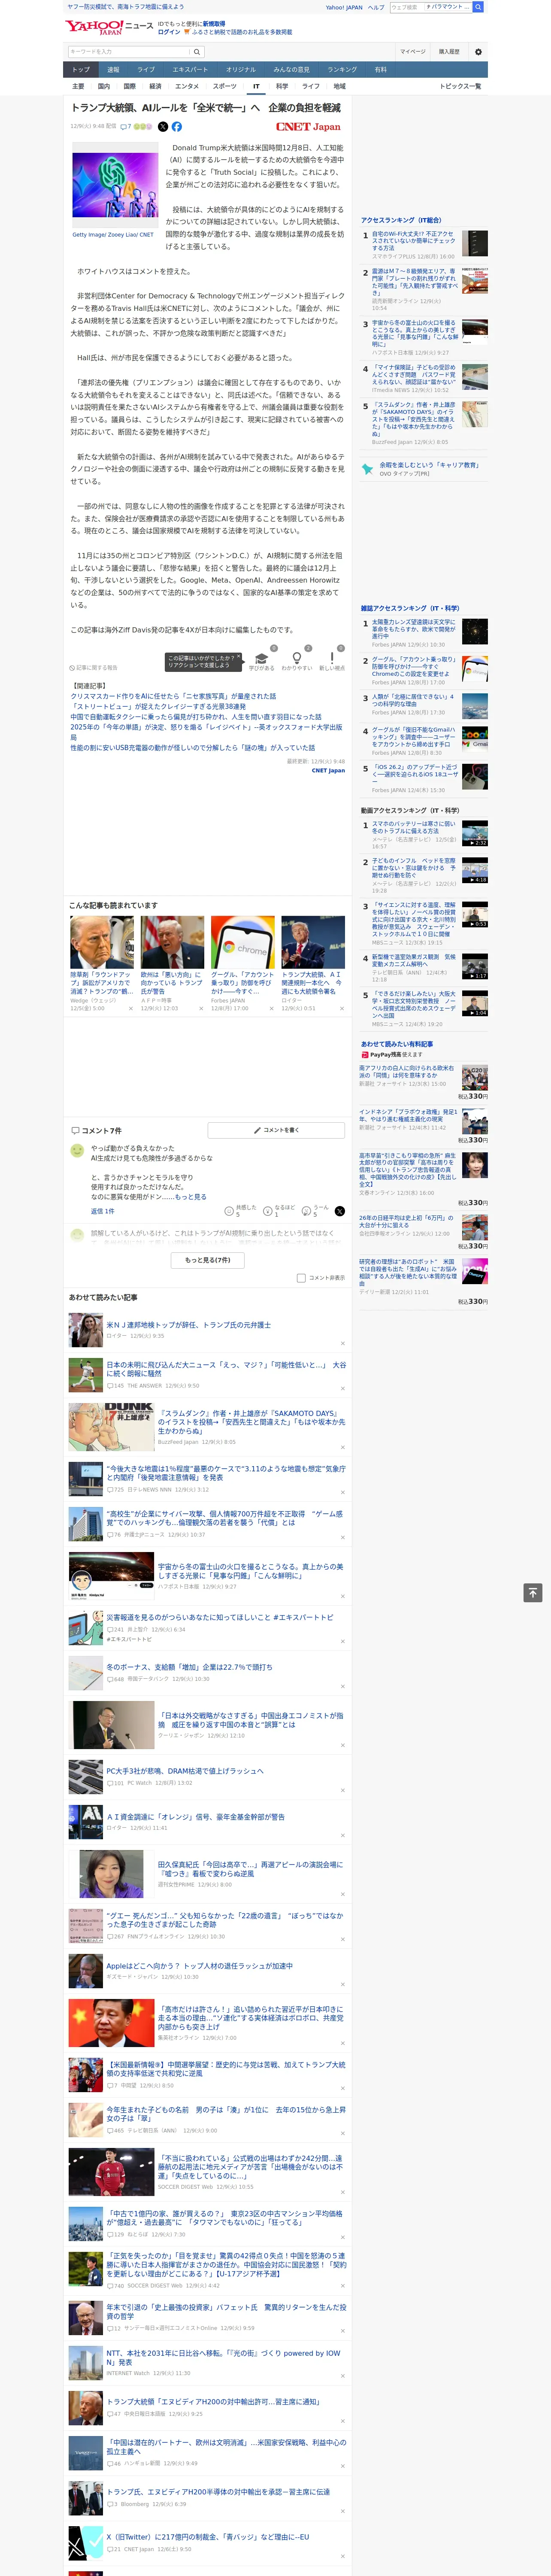551x2576 pixels.
Task: Share first comment on X
Action: (x=340, y=1211)
